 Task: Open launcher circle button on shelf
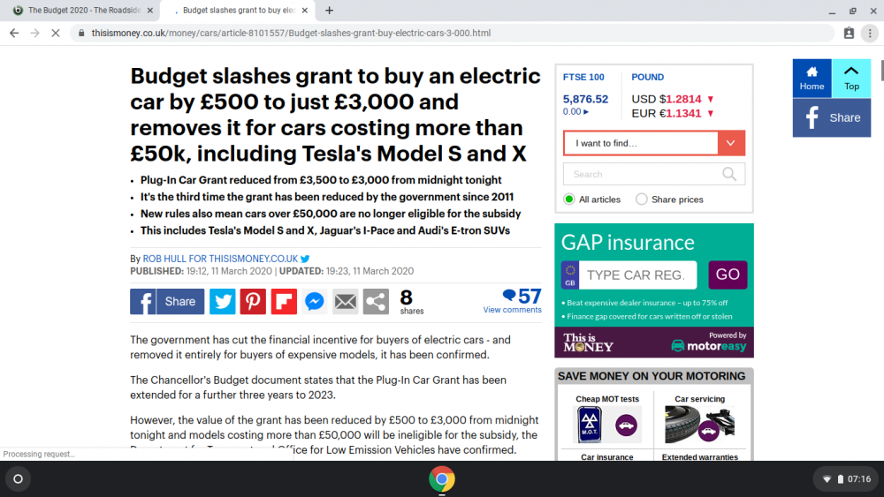18,479
